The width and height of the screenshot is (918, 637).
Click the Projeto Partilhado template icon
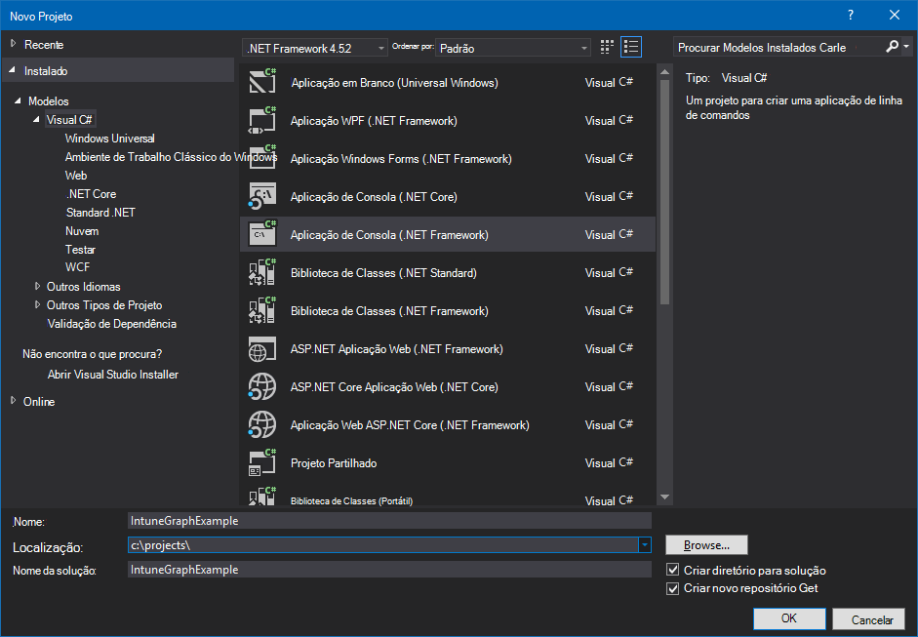(262, 462)
